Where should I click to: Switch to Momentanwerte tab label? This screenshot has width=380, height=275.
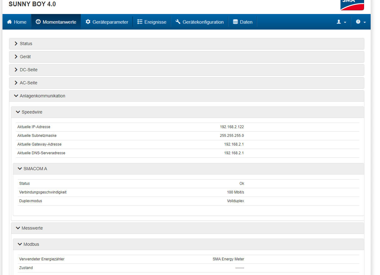(59, 22)
